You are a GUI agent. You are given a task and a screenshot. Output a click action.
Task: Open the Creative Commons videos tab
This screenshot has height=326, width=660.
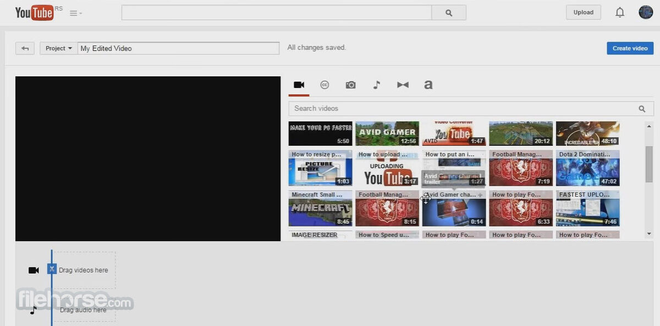click(325, 85)
